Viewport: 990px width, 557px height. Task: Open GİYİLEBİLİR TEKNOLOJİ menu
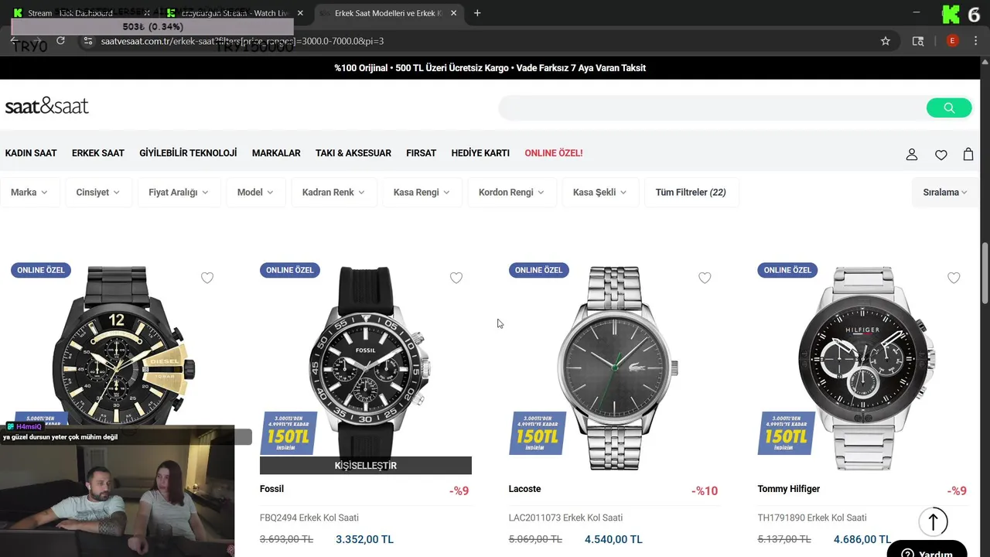(188, 153)
